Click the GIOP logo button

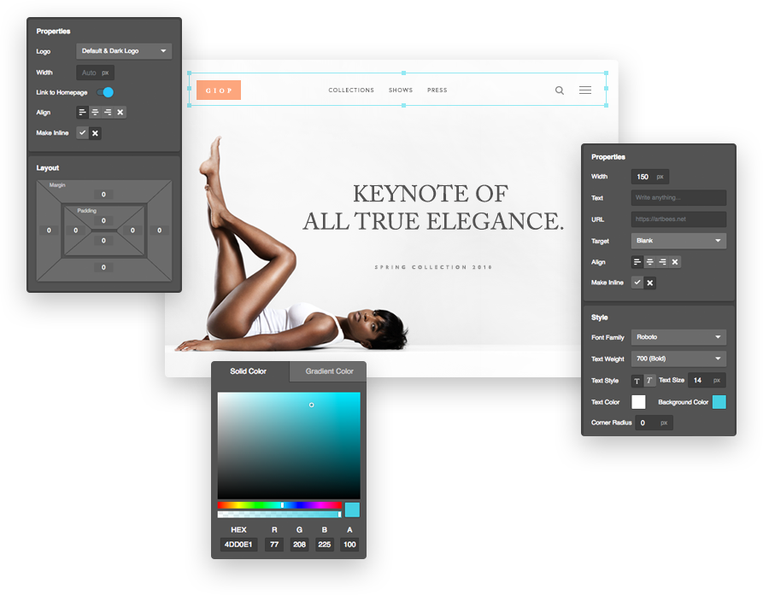pyautogui.click(x=218, y=90)
